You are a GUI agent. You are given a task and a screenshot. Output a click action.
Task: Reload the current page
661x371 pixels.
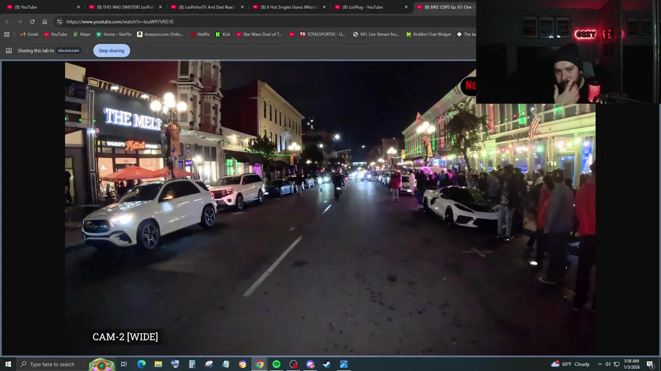coord(32,22)
